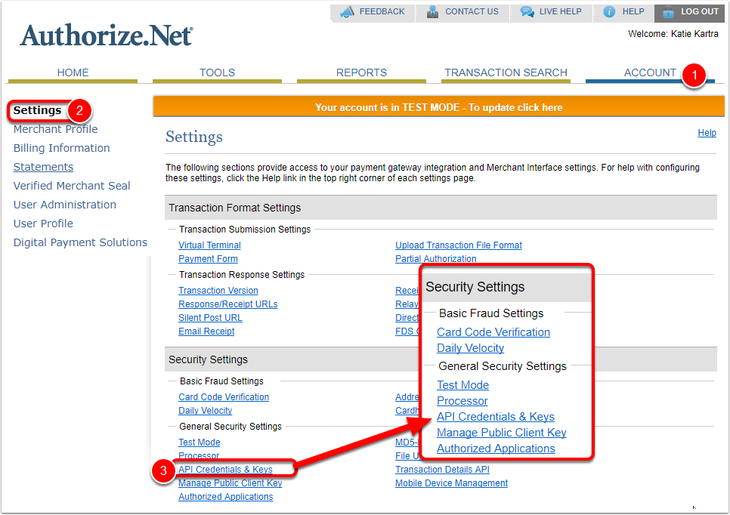730x515 pixels.
Task: Click the Settings page heading
Action: 194,137
